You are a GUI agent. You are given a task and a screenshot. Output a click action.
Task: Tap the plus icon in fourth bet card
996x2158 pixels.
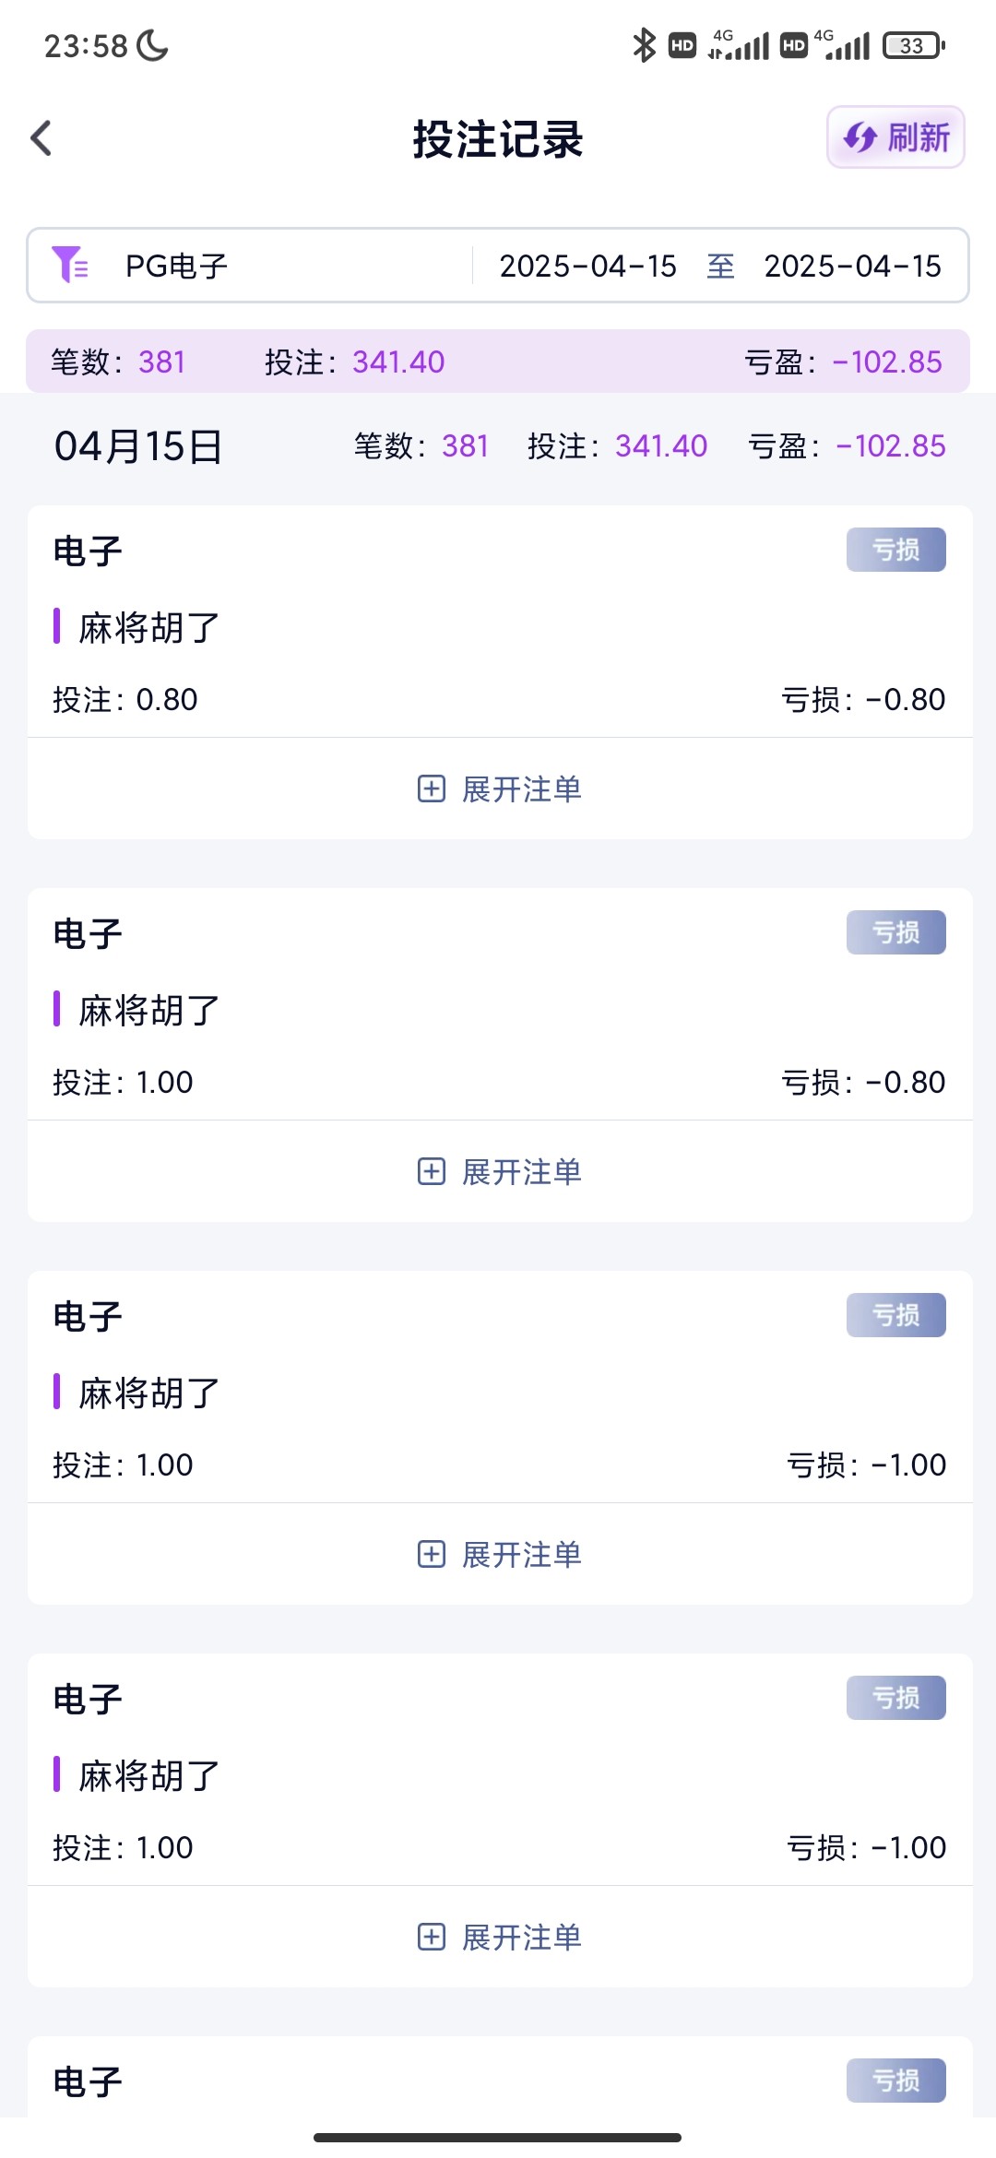(x=432, y=1937)
